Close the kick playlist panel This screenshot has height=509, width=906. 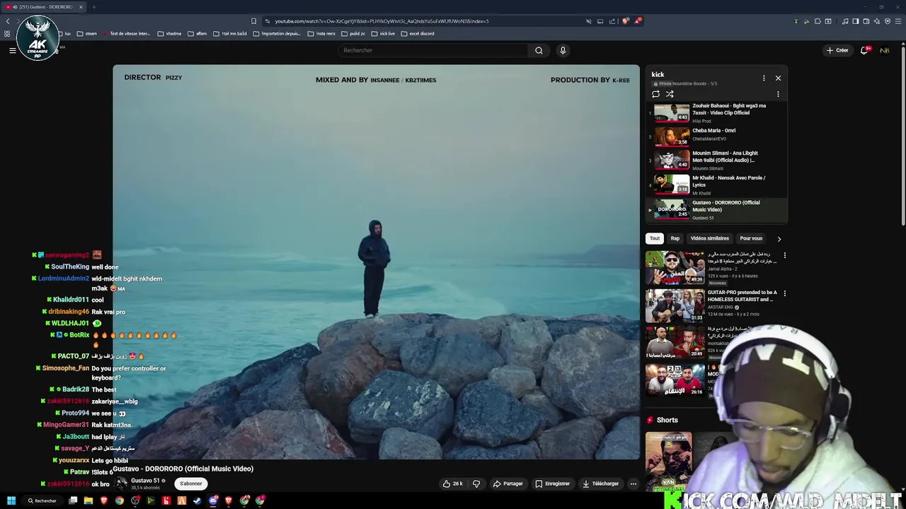point(778,78)
